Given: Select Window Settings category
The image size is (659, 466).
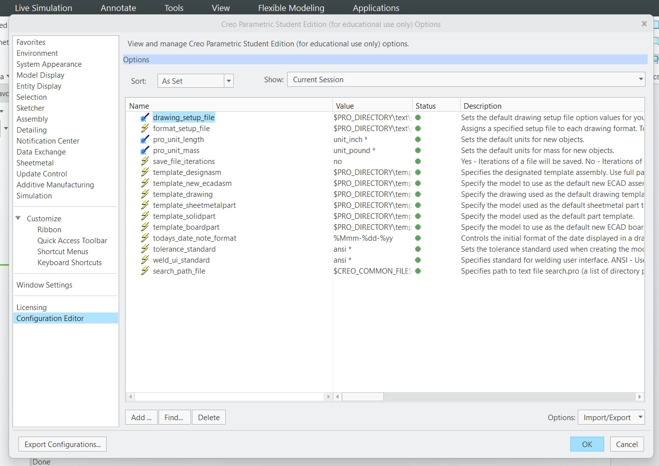Looking at the screenshot, I should [x=44, y=285].
